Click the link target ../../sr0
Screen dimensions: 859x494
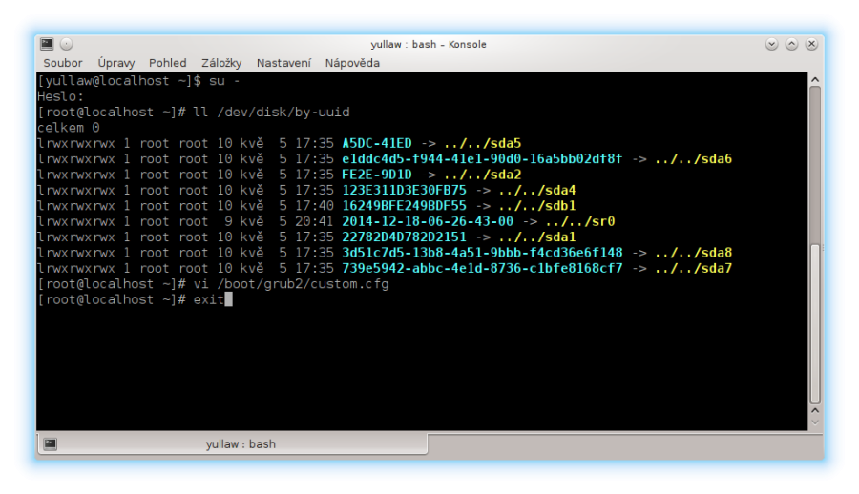(580, 221)
